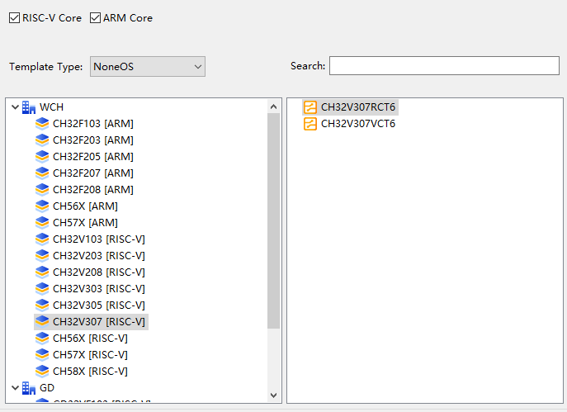
Task: Click the CH32V307RCT6 chip icon
Action: (309, 107)
